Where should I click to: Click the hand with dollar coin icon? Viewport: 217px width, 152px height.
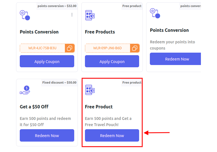click(x=25, y=90)
